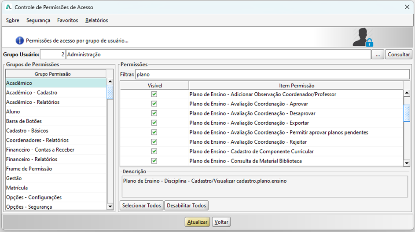415x232 pixels.
Task: Click group list scroll up arrow
Action: pos(110,82)
